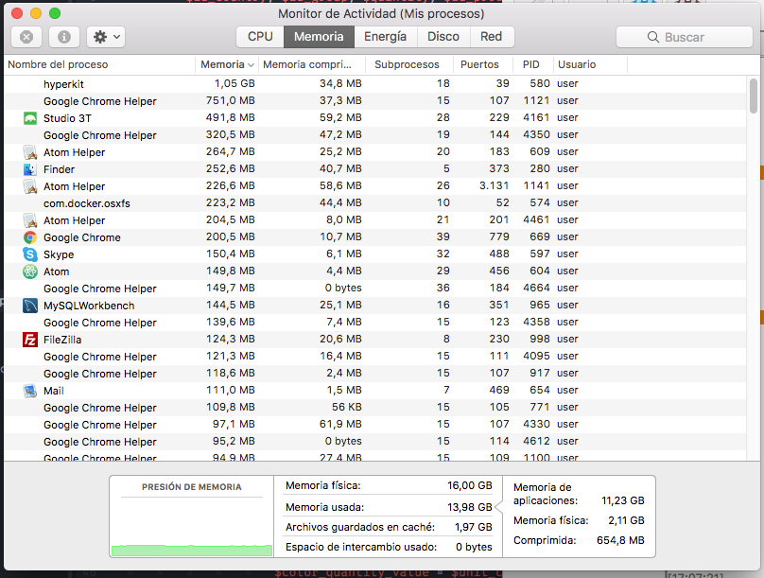Click the FileZilla process icon
The width and height of the screenshot is (764, 578).
click(30, 340)
